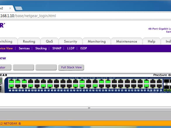The image size is (171, 128).
Task: Click the Master stack unit button
Action: click(x=6, y=68)
